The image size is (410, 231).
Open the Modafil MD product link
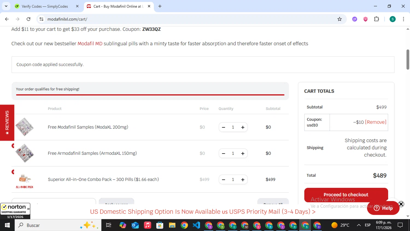click(x=90, y=44)
